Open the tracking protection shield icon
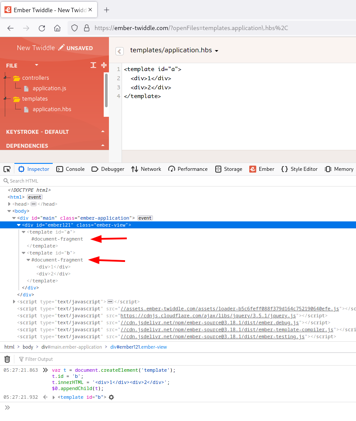This screenshot has height=421, width=356. [x=75, y=28]
